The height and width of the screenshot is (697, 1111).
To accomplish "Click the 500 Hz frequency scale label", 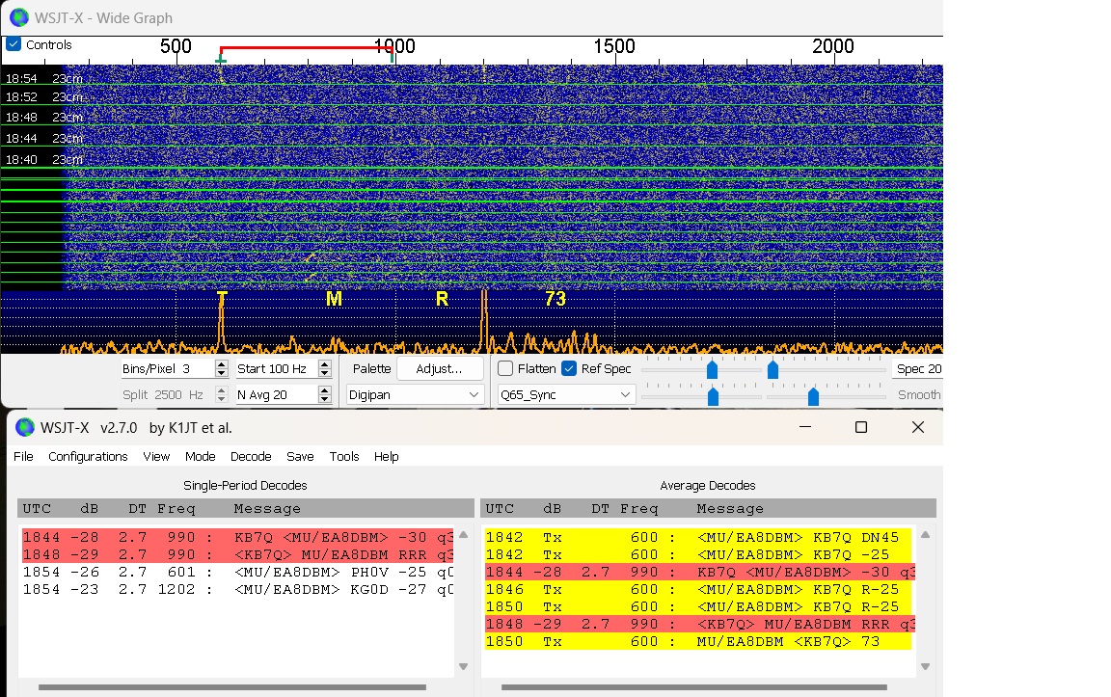I will (176, 46).
